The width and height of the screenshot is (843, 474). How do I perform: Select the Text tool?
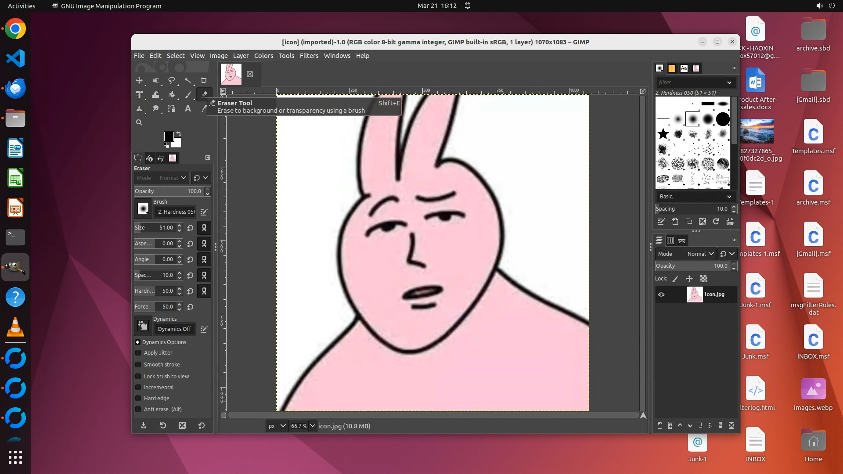tap(187, 108)
